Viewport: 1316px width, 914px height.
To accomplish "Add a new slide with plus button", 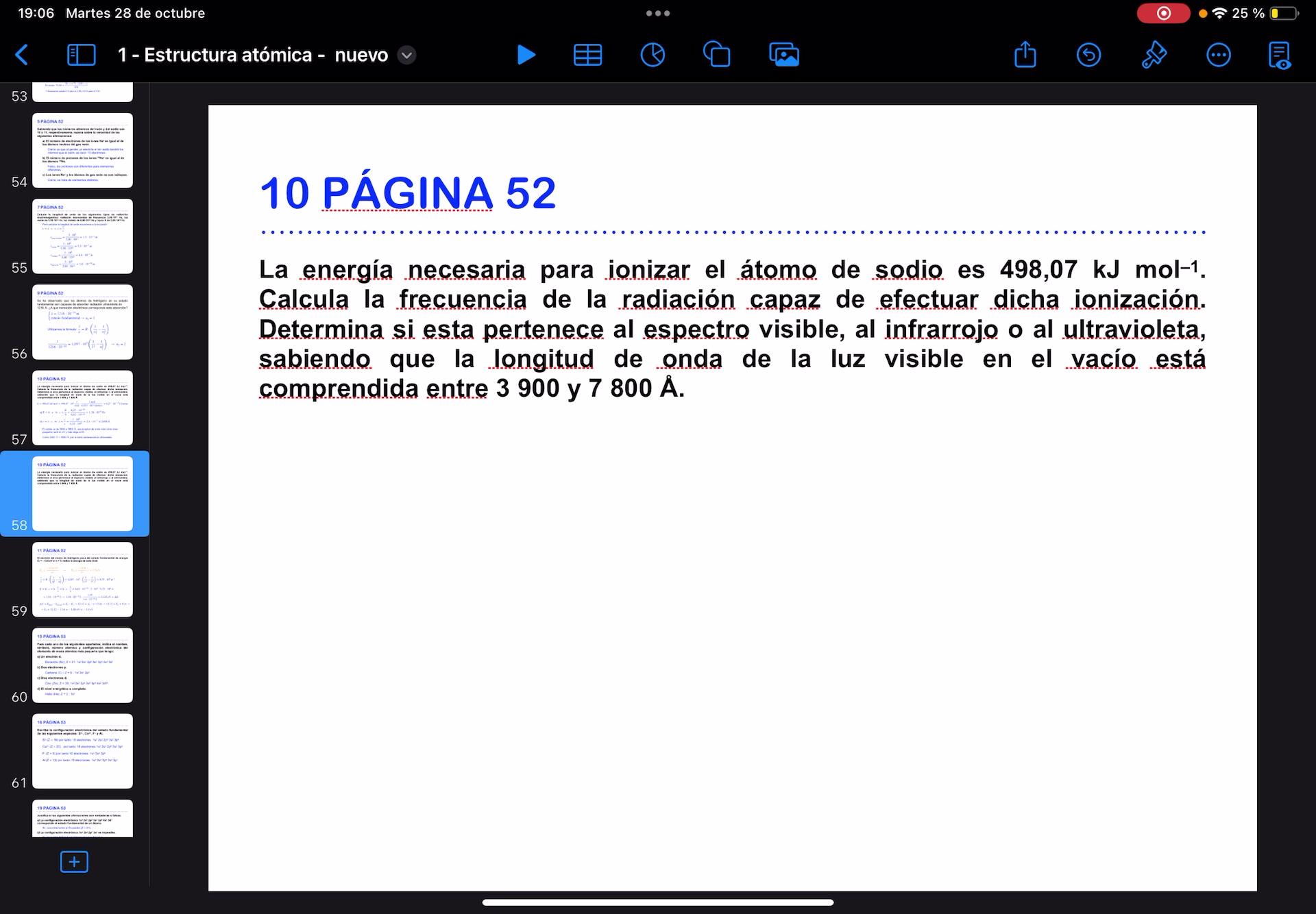I will click(74, 861).
